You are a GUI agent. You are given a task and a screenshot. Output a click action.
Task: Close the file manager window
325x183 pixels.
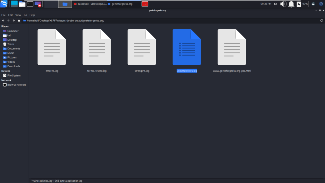(x=323, y=10)
